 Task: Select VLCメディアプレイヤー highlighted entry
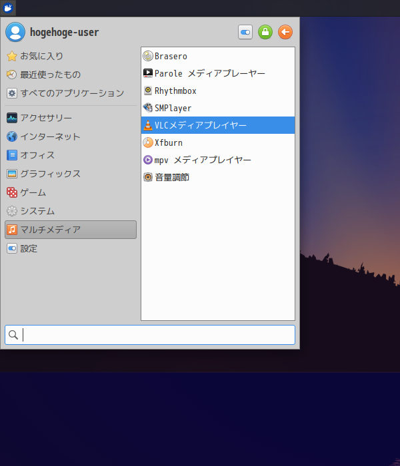pos(218,125)
